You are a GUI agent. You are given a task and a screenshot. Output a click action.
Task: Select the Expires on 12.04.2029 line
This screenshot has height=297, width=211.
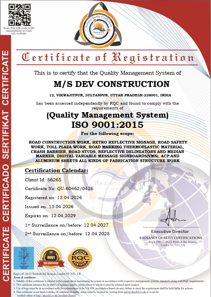point(50,216)
